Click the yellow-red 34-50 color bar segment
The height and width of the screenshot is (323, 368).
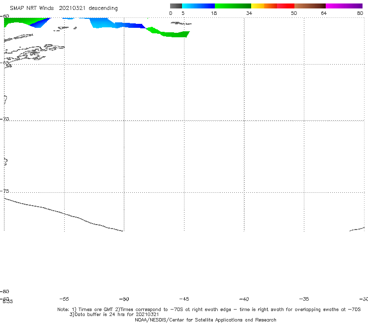coord(273,6)
